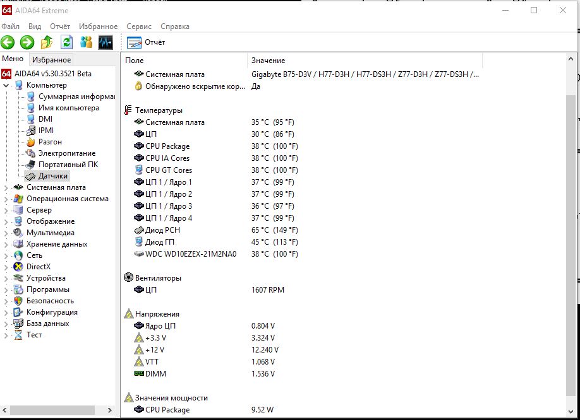Viewport: 580px width, 420px height.
Task: Expand the Мультимедиа tree node
Action: tap(6, 233)
